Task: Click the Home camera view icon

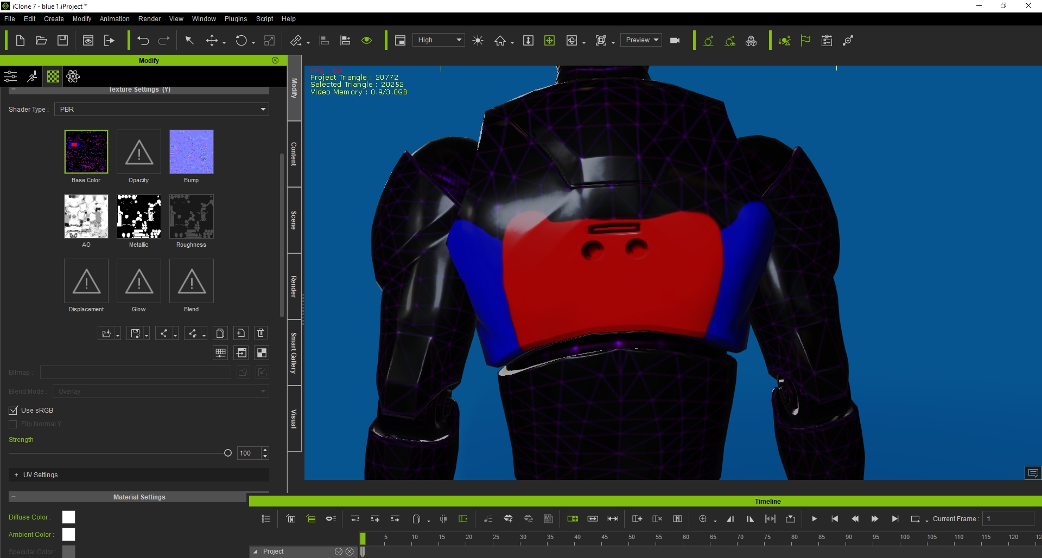Action: pyautogui.click(x=500, y=41)
